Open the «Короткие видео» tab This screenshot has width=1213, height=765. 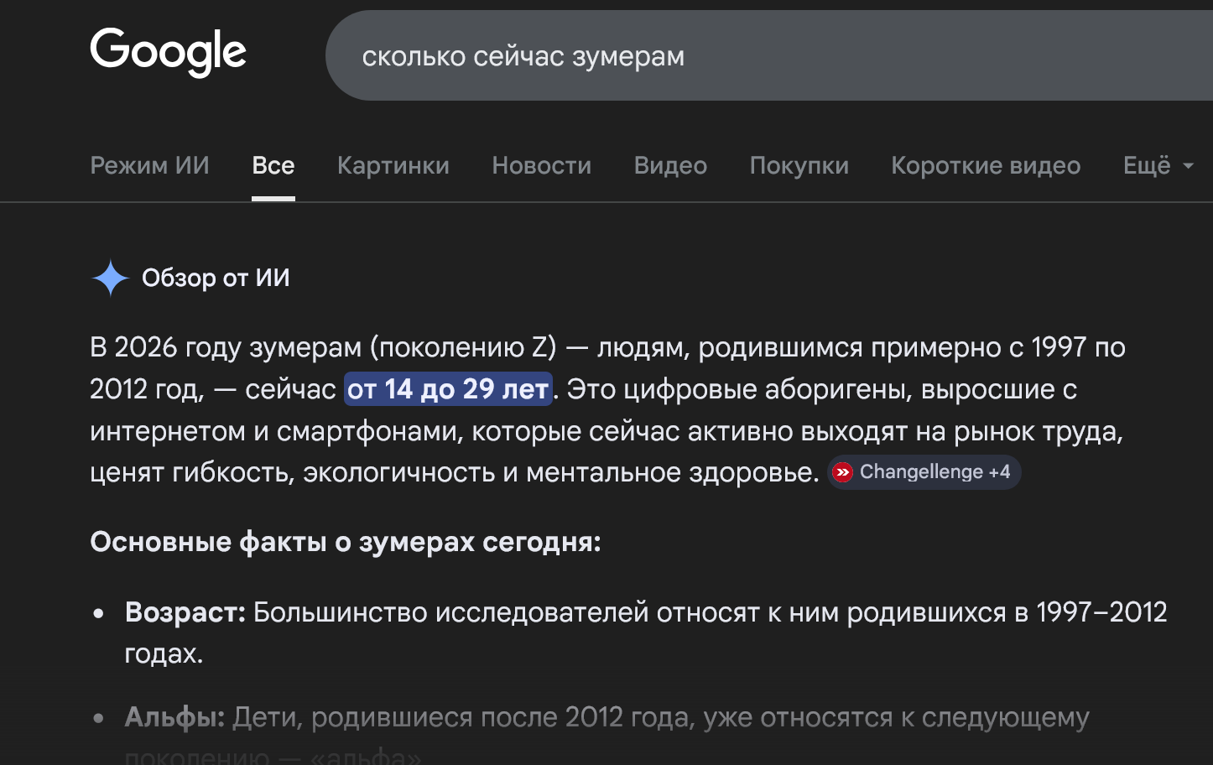click(985, 165)
